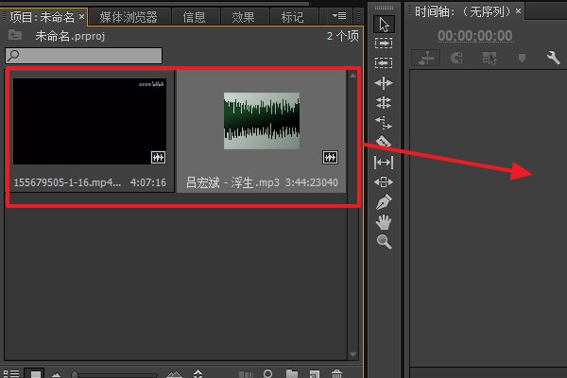
Task: Switch to the 媒体浏览器 tab
Action: [129, 17]
